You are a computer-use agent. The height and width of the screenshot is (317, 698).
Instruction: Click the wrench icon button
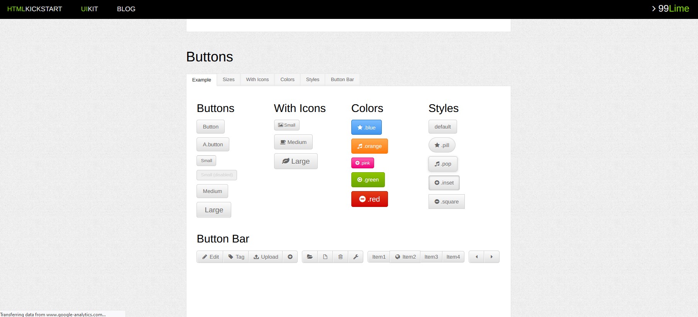(356, 257)
